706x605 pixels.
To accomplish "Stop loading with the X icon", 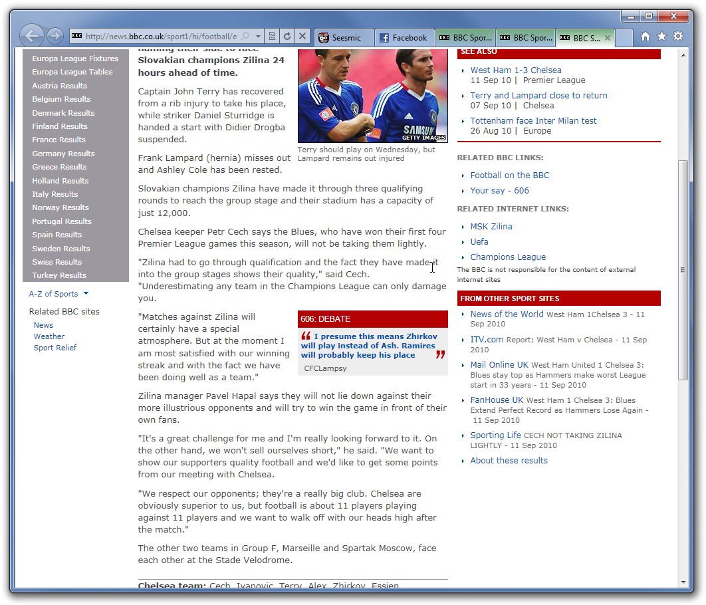I will pyautogui.click(x=302, y=36).
